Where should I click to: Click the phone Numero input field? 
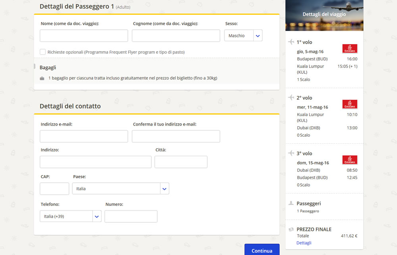pos(131,216)
